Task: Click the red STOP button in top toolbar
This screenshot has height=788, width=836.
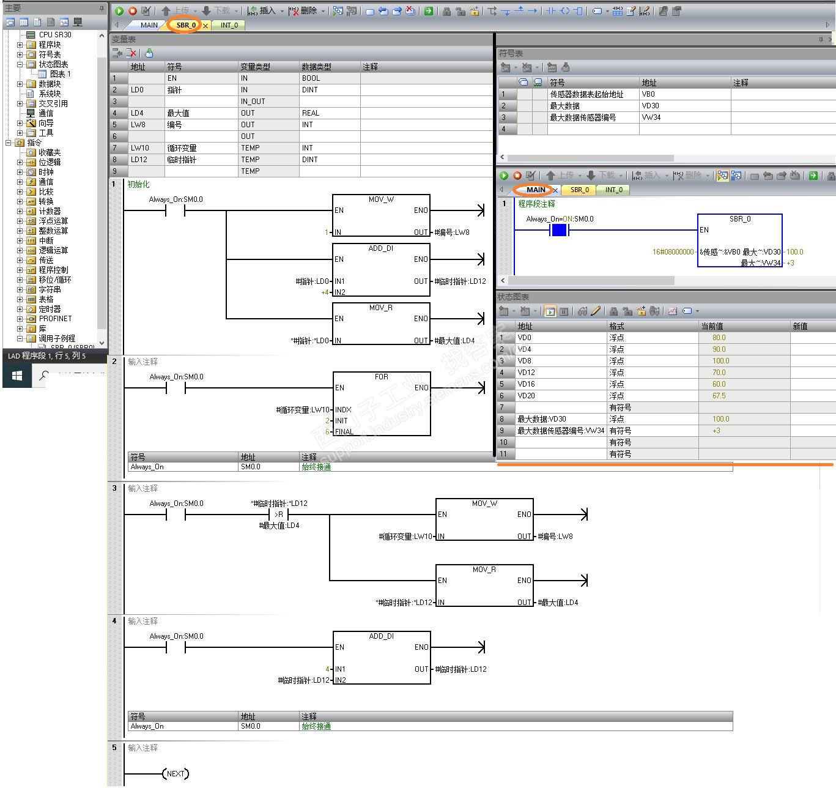Action: click(133, 11)
